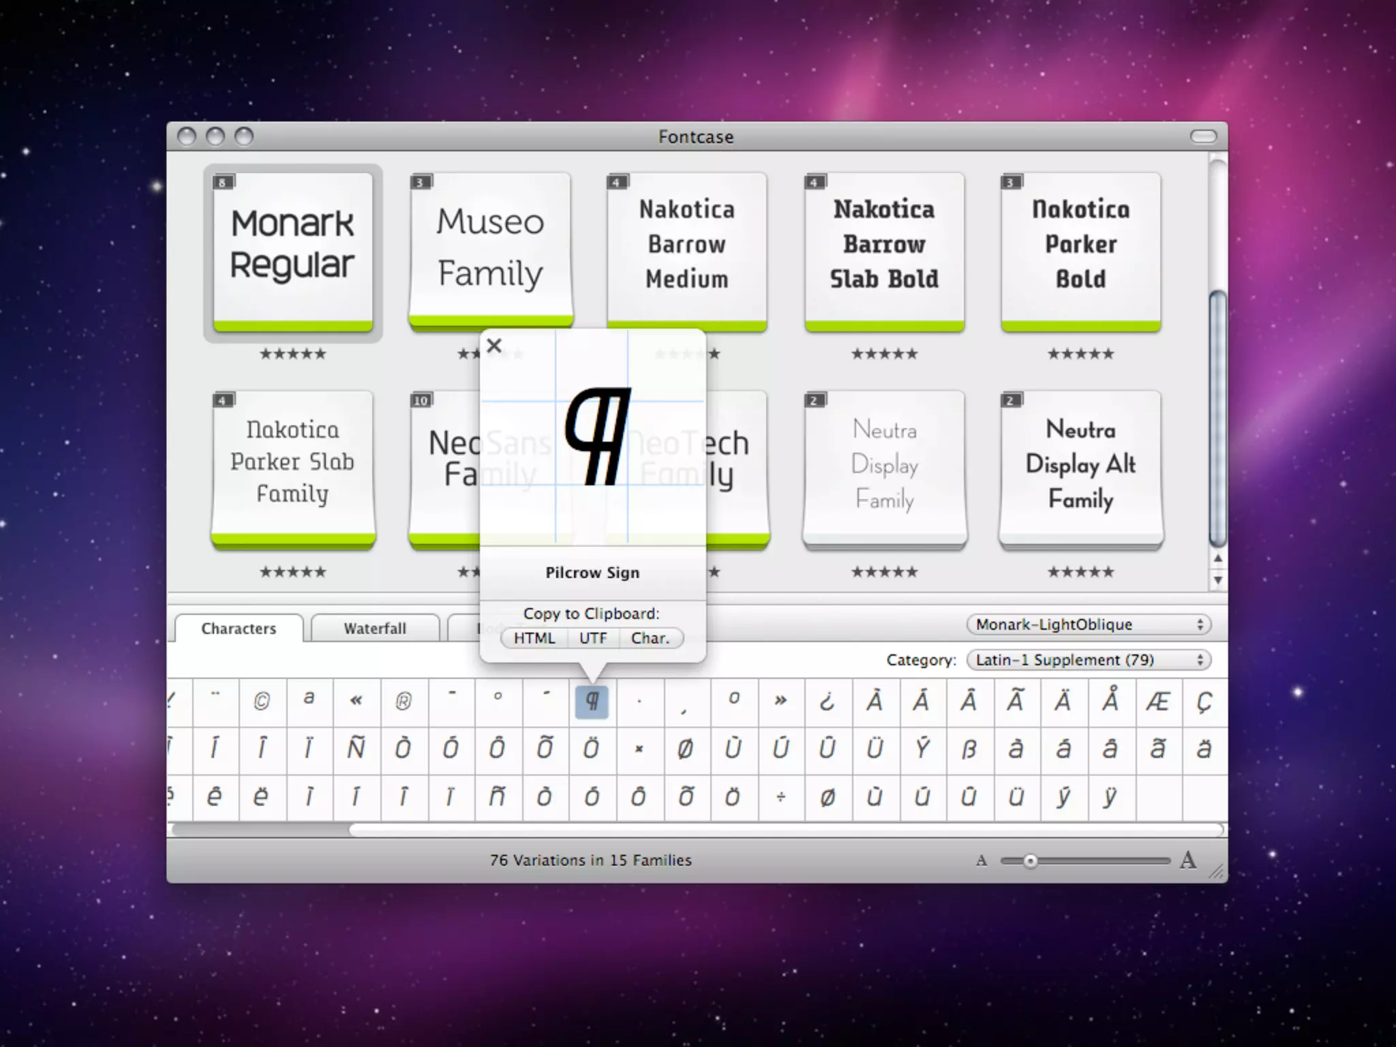Image resolution: width=1396 pixels, height=1047 pixels.
Task: Adjust the preview font size slider
Action: [1030, 861]
